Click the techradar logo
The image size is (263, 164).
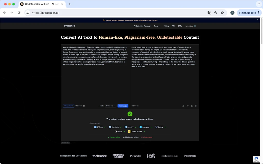[99, 156]
